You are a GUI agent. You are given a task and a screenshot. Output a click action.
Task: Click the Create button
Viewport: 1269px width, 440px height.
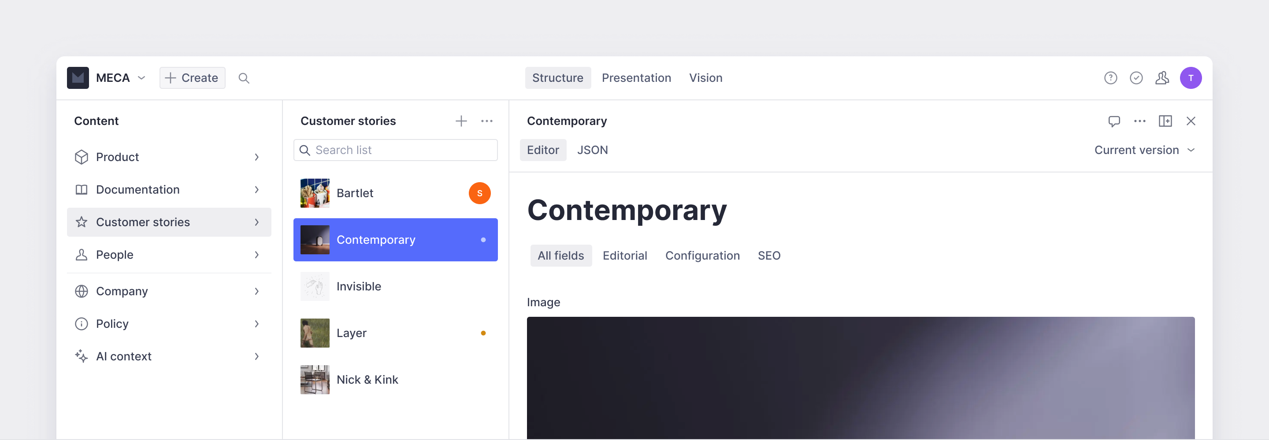[192, 78]
